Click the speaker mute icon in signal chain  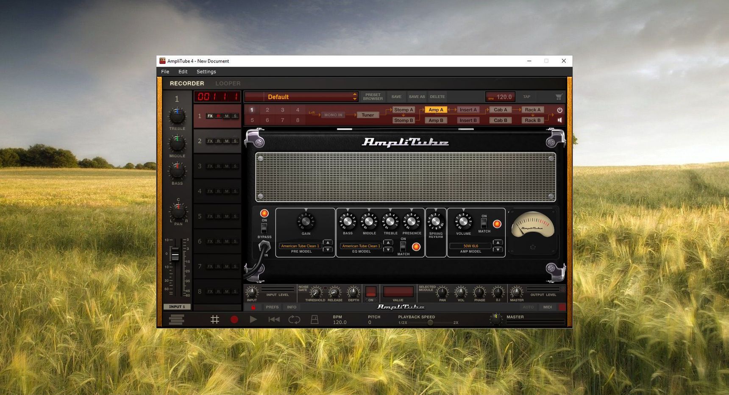click(x=559, y=120)
